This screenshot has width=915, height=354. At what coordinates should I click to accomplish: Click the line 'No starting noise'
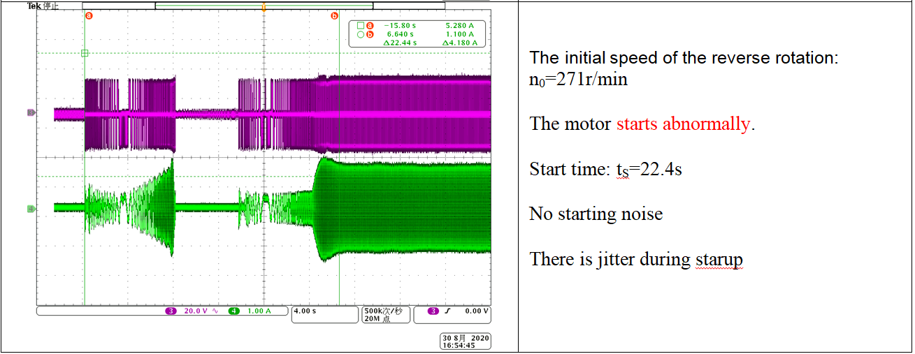pyautogui.click(x=596, y=214)
